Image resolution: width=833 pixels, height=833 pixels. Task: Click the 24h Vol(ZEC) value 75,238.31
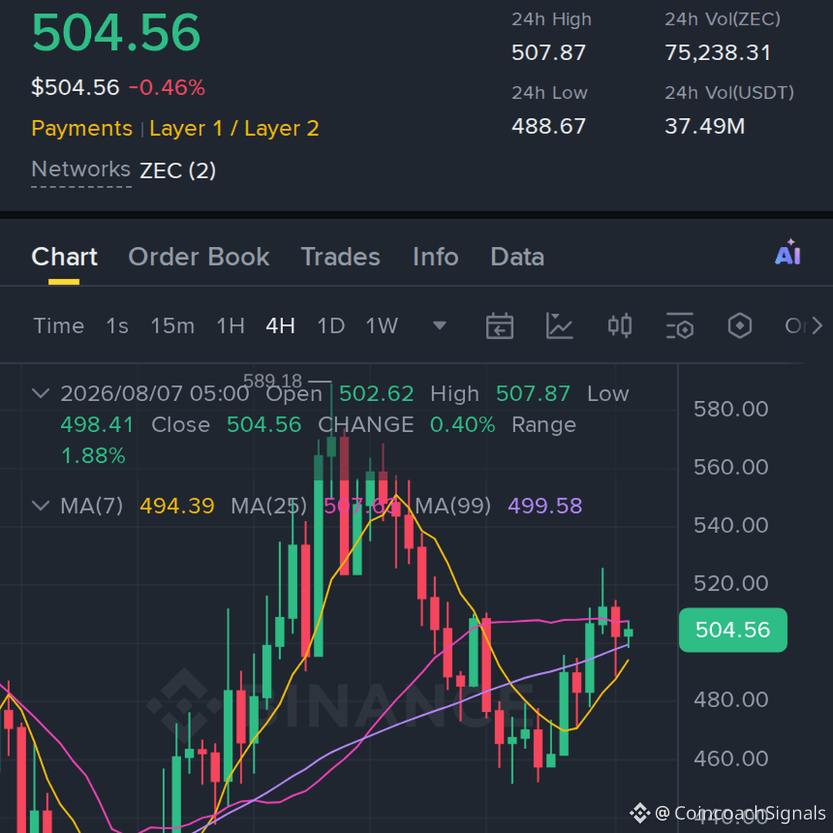(718, 52)
